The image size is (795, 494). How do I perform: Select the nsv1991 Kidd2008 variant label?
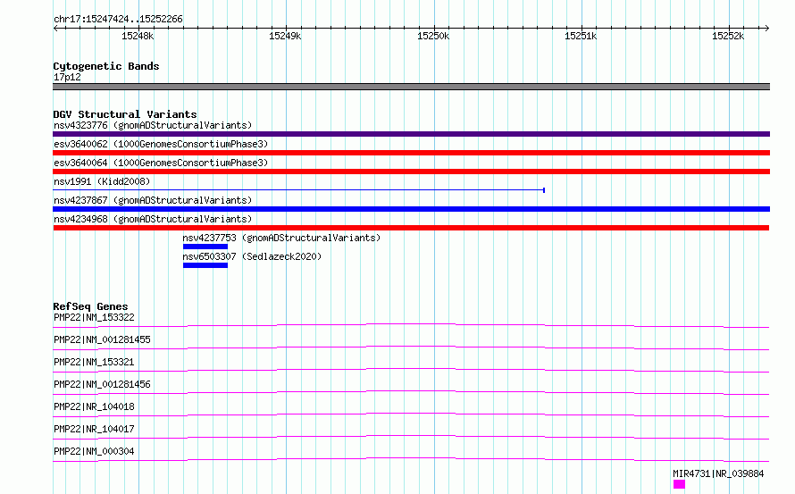click(102, 181)
